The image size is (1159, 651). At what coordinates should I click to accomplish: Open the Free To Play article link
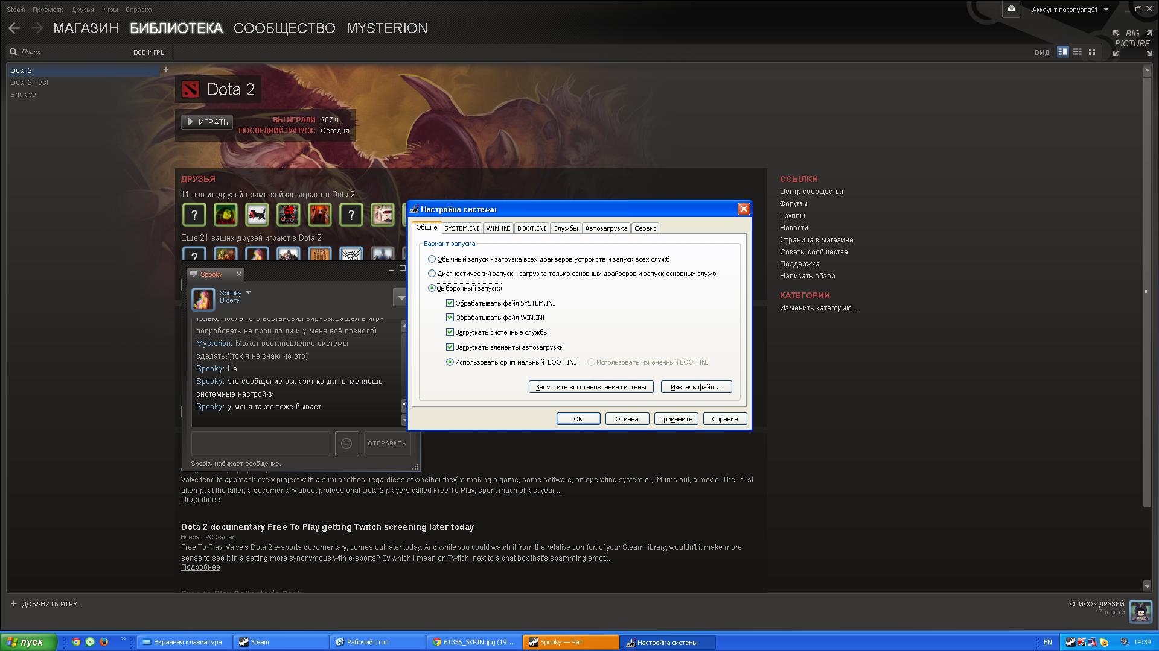click(454, 491)
